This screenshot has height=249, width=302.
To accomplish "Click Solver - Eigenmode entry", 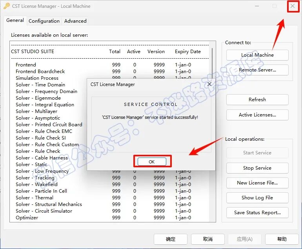I will tap(38, 98).
